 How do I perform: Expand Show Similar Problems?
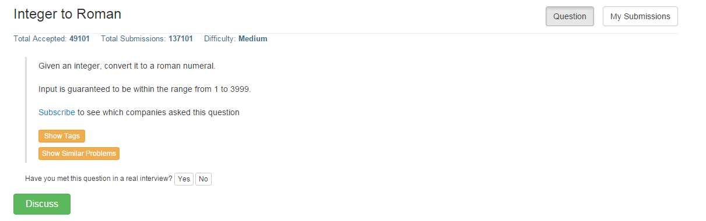(x=79, y=154)
